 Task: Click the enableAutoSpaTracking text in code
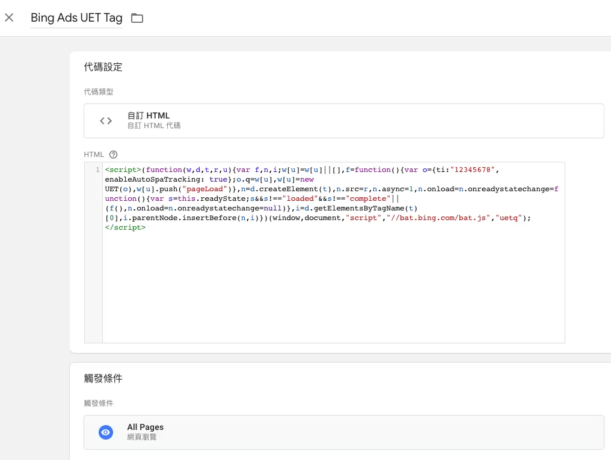(x=153, y=180)
